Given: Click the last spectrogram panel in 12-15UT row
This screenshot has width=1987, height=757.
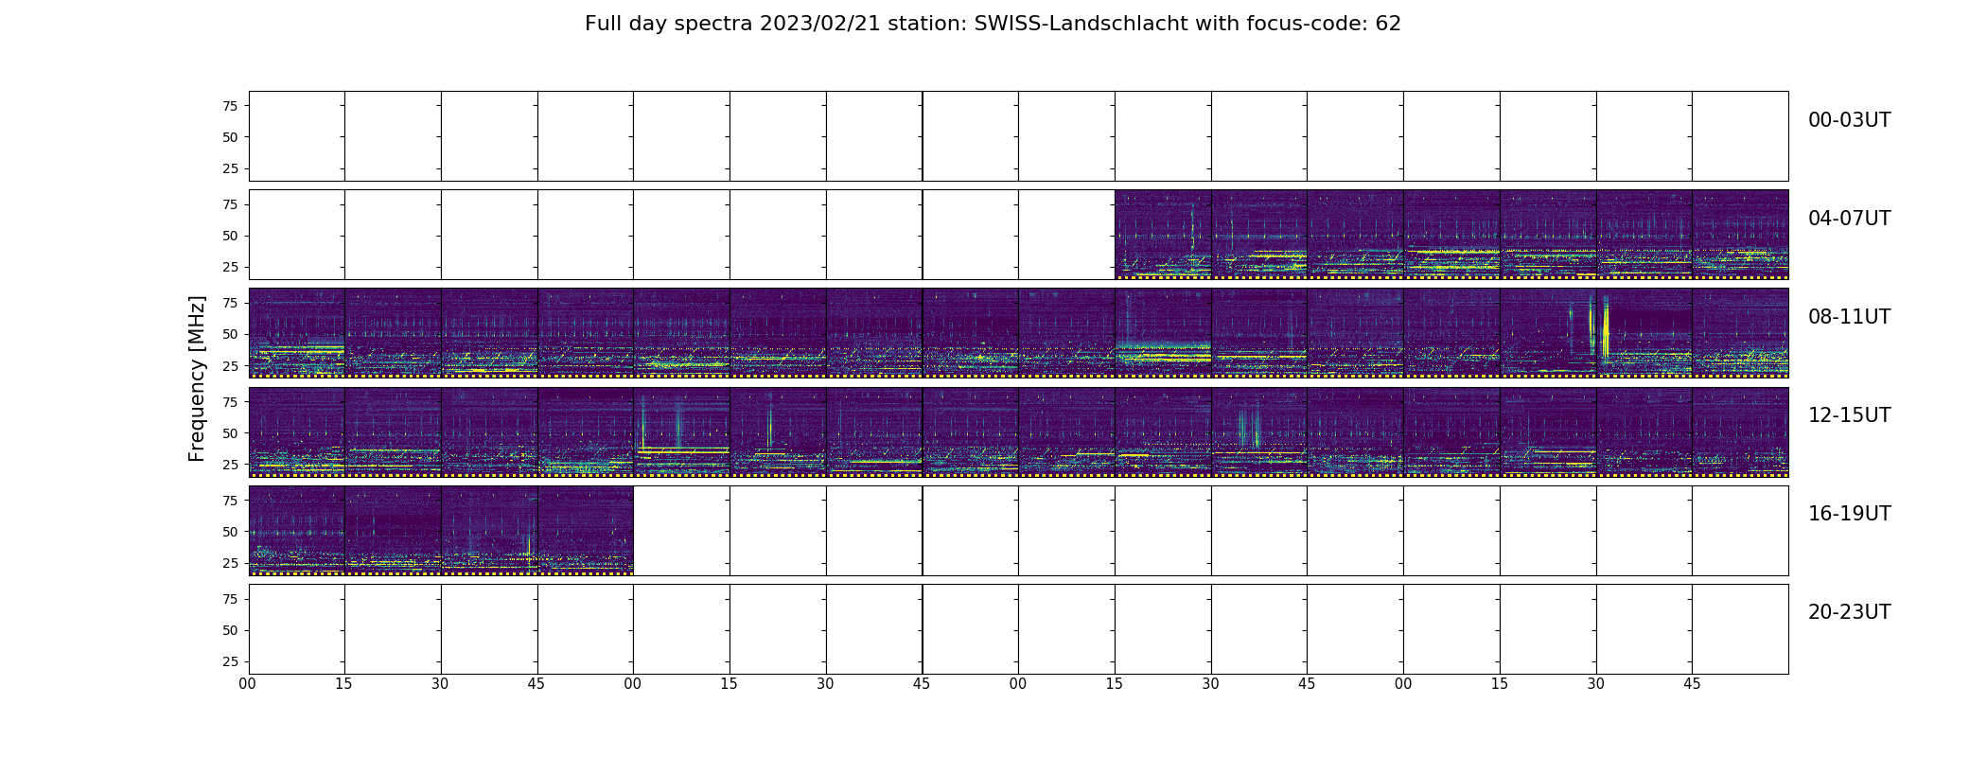Looking at the screenshot, I should pos(1740,431).
